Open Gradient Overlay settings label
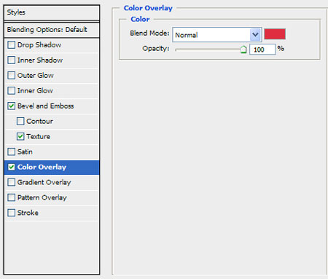Viewport: 328px width, 279px height. pos(44,182)
